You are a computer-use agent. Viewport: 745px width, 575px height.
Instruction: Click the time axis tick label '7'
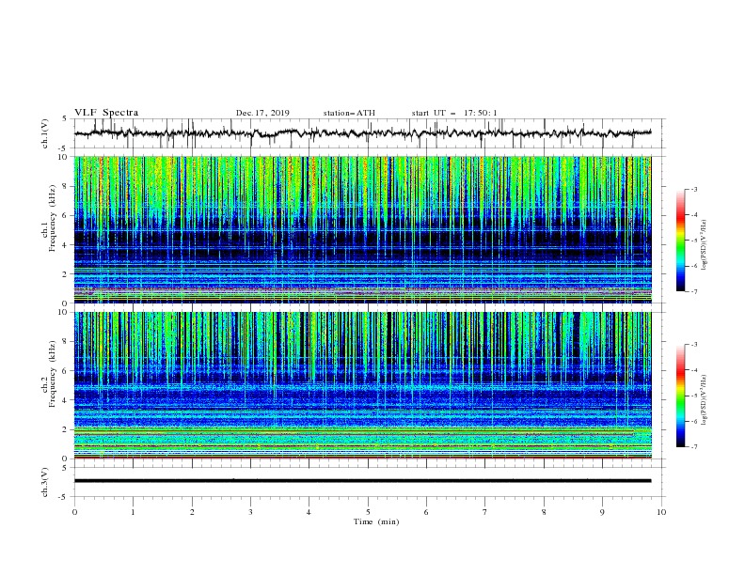485,512
